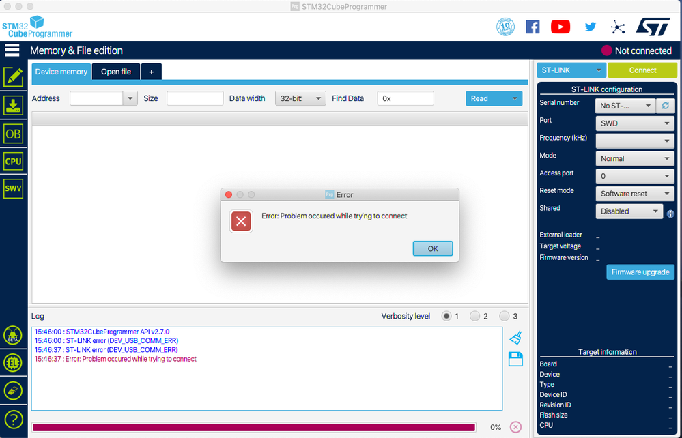Screen dimensions: 682x438
Task: Click the Find Data input field
Action: (406, 98)
